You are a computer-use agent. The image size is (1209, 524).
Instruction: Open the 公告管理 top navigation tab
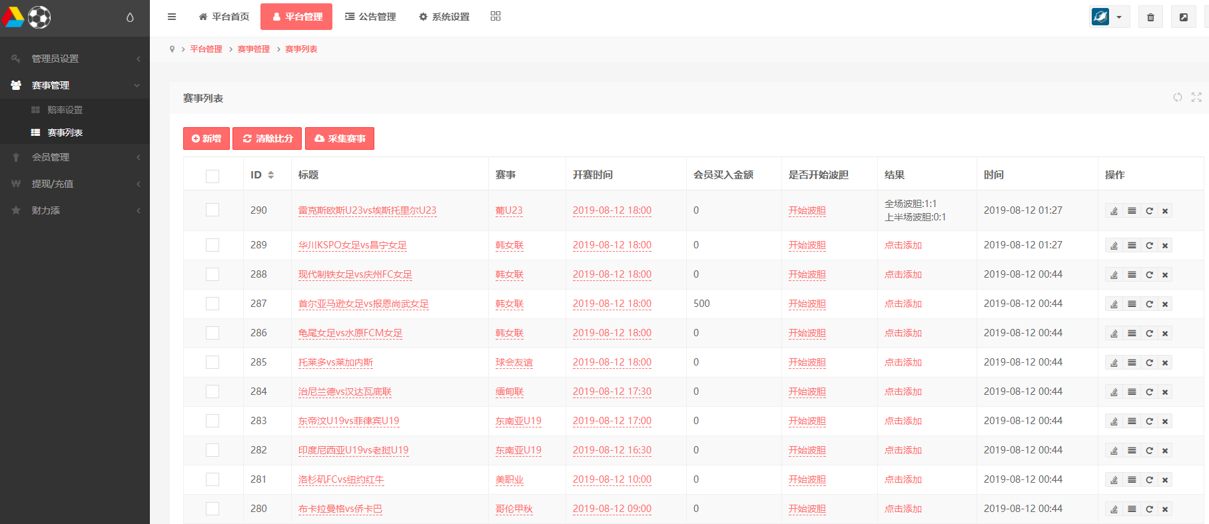(x=370, y=17)
